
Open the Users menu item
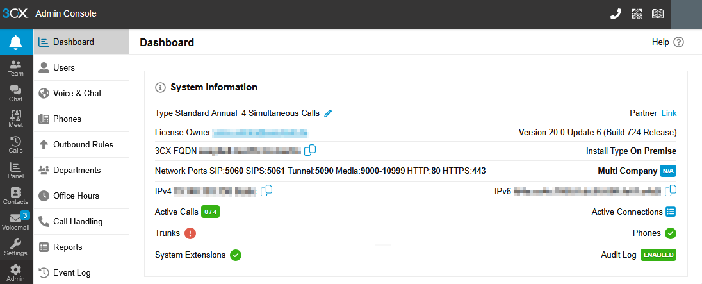81,68
